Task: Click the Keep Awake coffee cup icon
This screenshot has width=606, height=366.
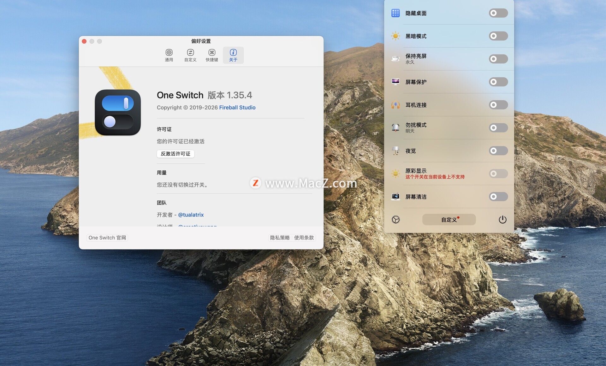Action: click(x=395, y=59)
